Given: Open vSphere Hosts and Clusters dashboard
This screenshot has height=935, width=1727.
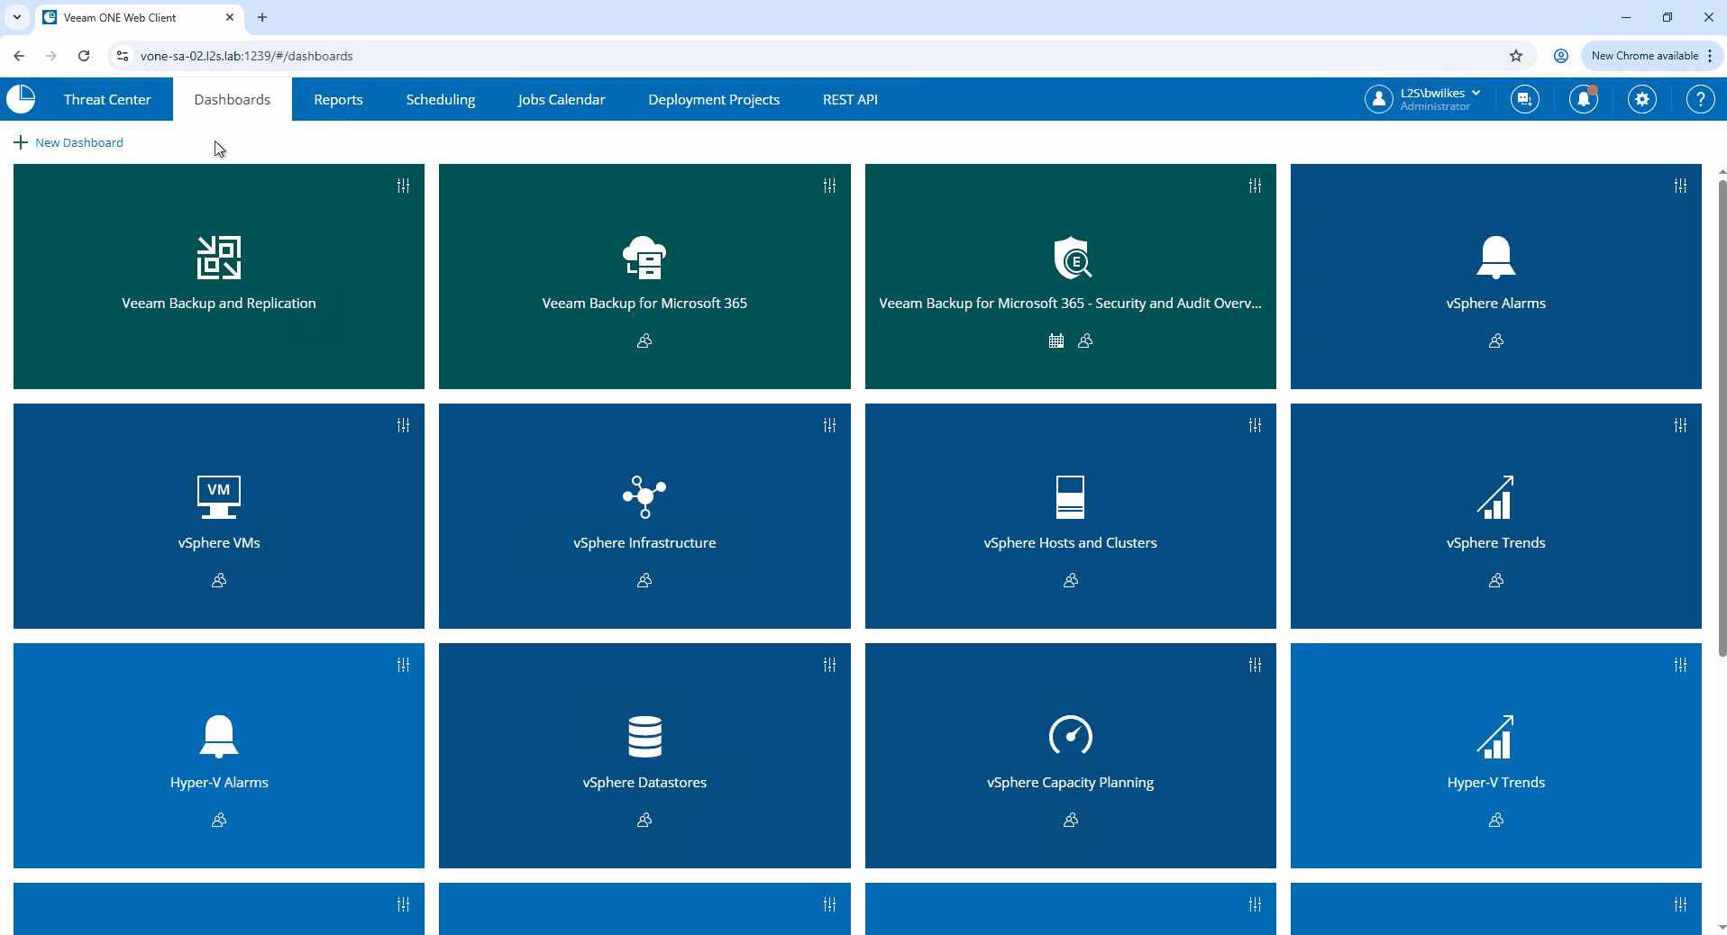Looking at the screenshot, I should (x=1071, y=516).
